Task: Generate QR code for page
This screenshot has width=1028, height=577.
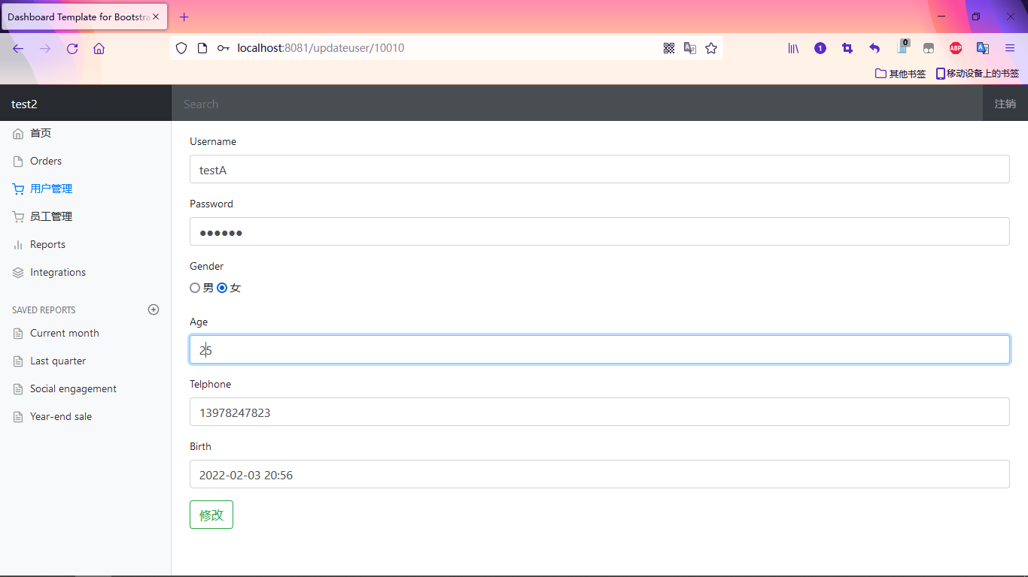Action: point(668,48)
